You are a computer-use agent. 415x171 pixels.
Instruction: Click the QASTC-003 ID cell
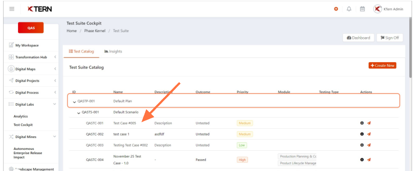95,145
